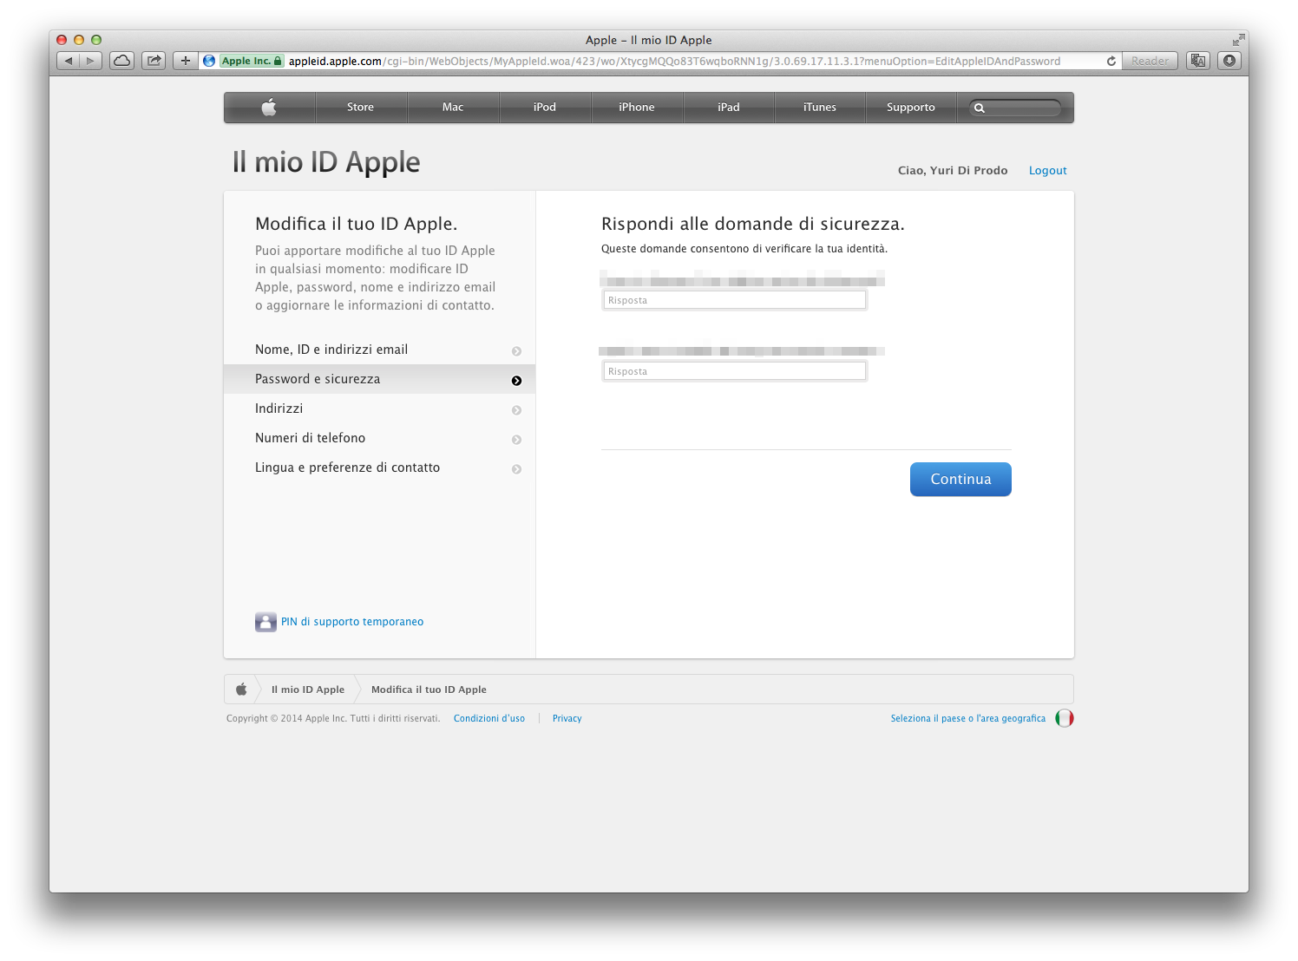1298x961 pixels.
Task: Open the translate extension icon
Action: [x=1198, y=61]
